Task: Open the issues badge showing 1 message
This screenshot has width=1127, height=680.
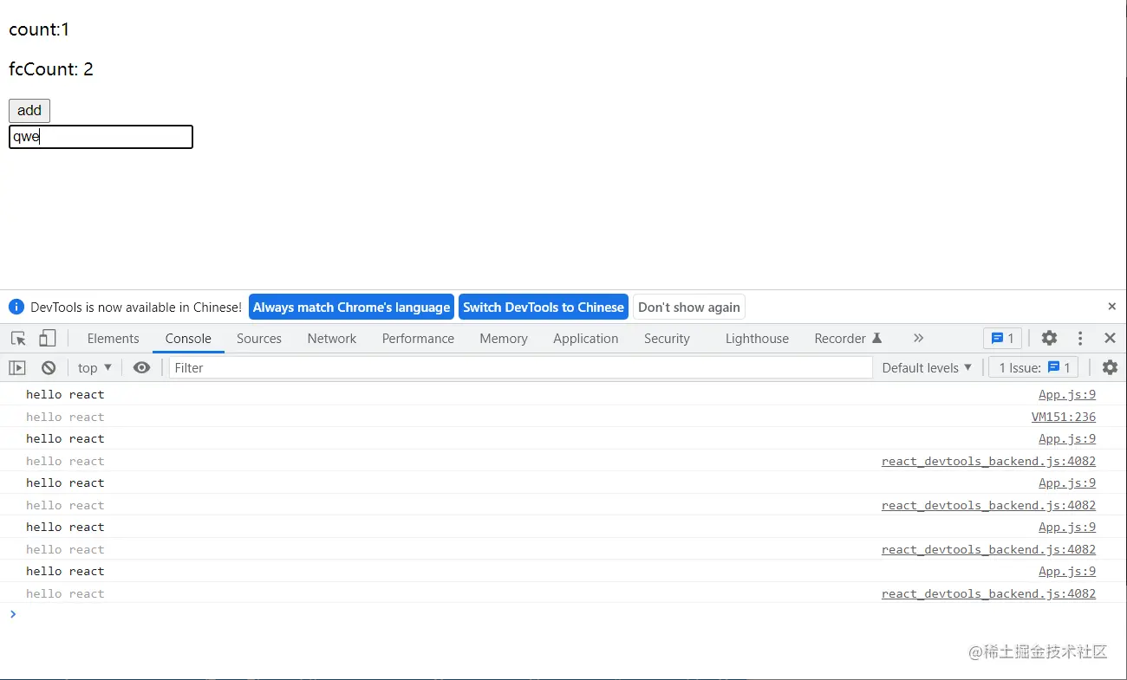Action: 1002,339
